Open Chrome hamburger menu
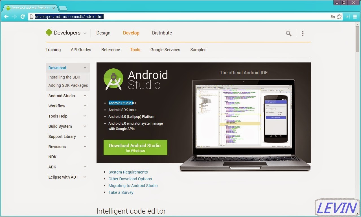The image size is (361, 217). click(355, 17)
